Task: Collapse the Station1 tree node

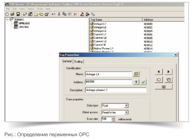Action: click(7, 20)
